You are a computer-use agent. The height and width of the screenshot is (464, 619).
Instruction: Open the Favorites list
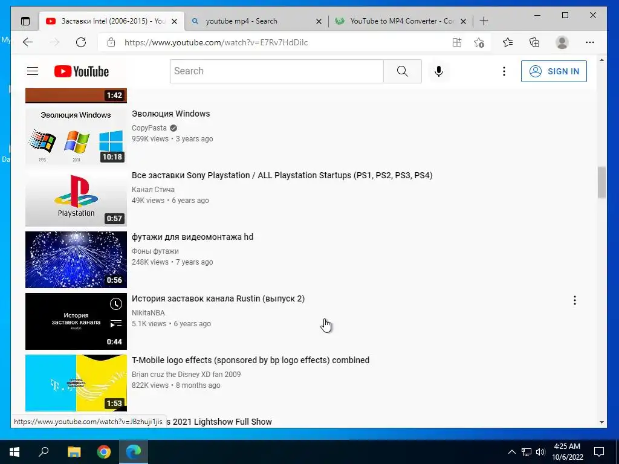508,42
